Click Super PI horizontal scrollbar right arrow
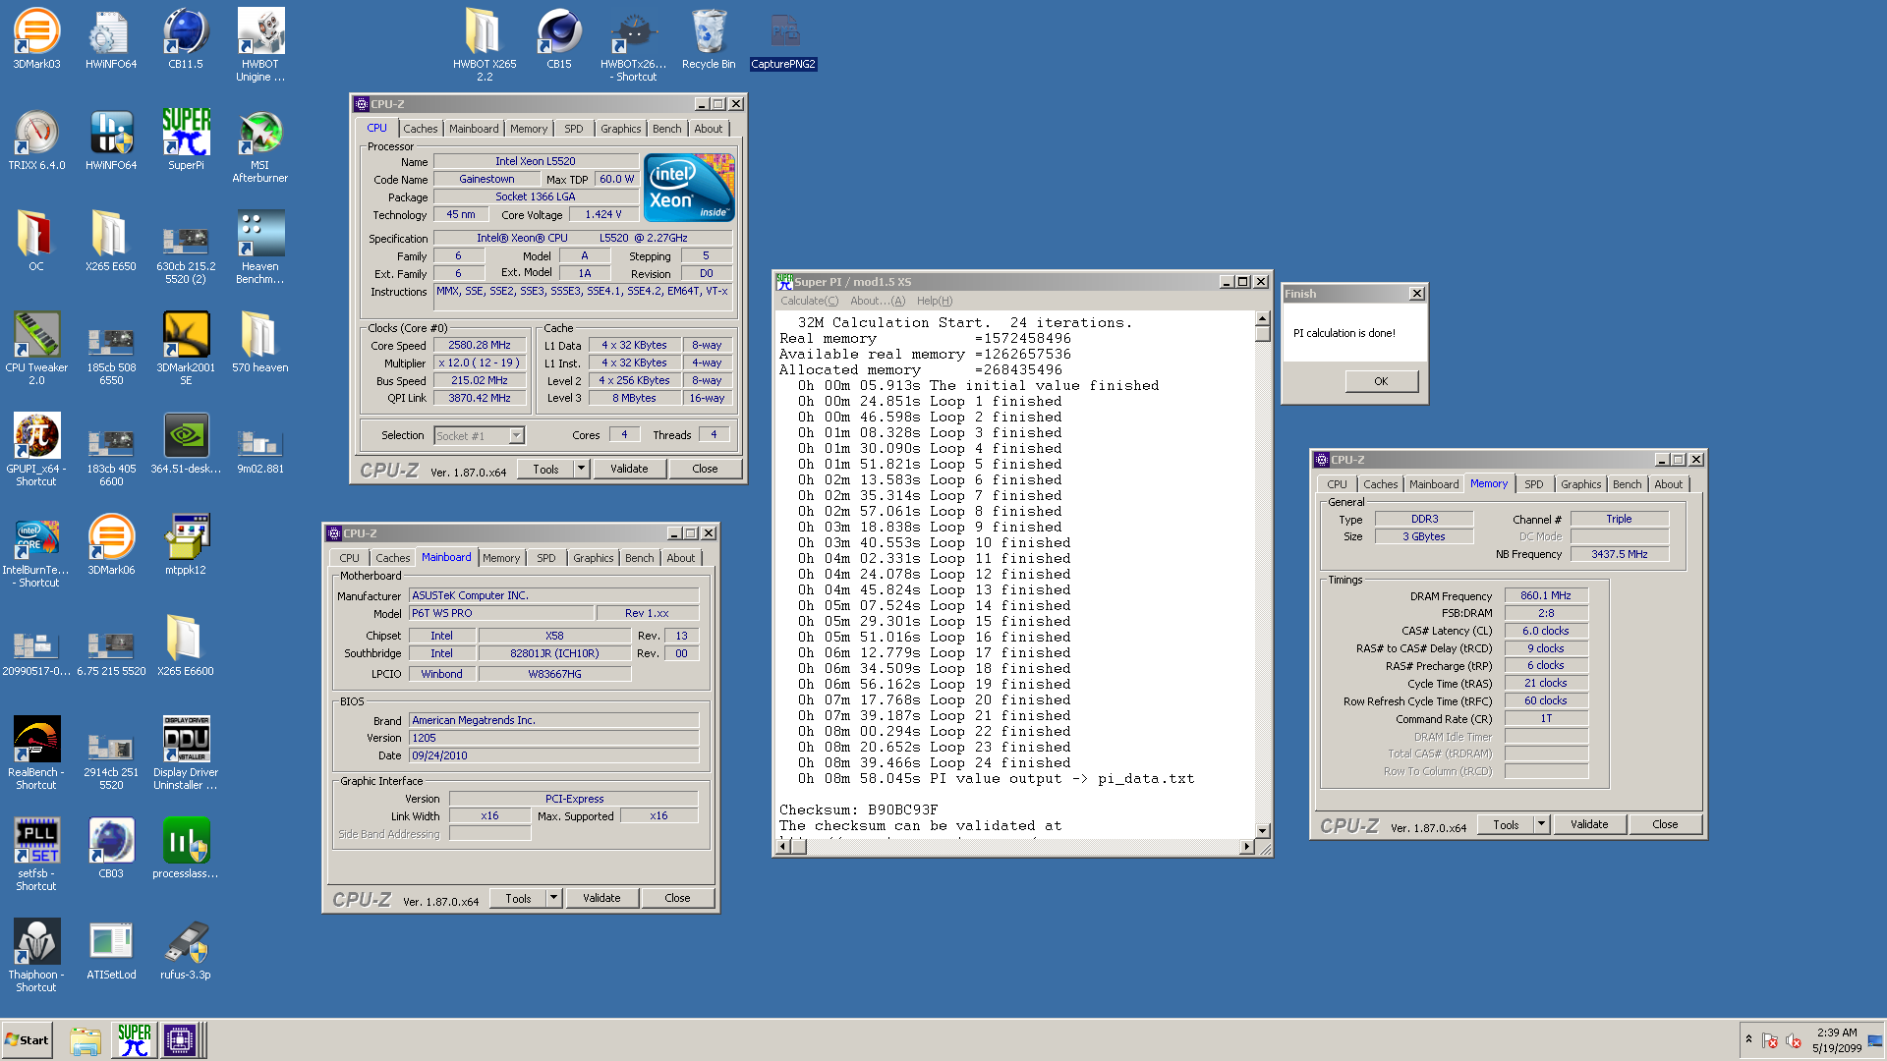1887x1061 pixels. coord(1247,847)
